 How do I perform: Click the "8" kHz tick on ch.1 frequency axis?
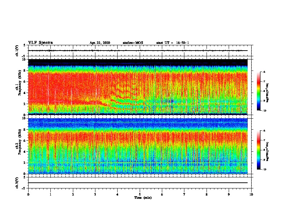25,71
